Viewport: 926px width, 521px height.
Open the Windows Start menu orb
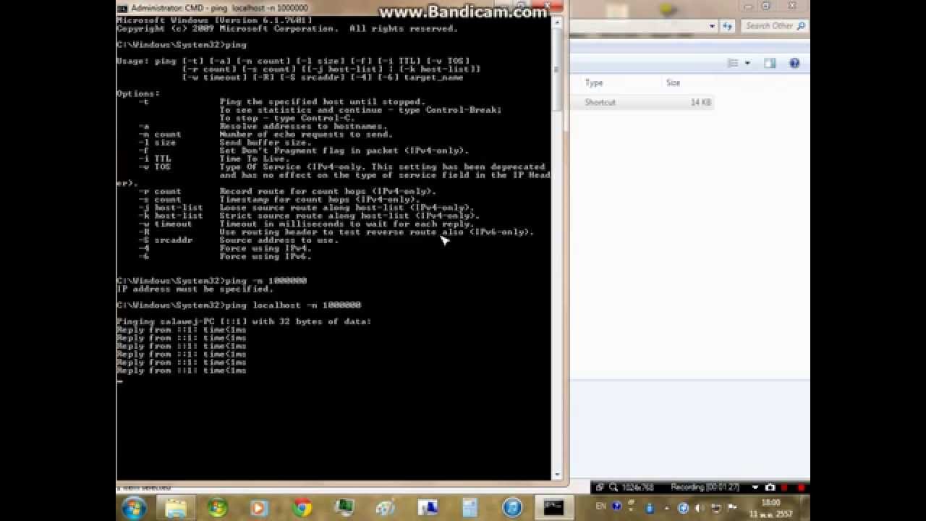click(135, 508)
